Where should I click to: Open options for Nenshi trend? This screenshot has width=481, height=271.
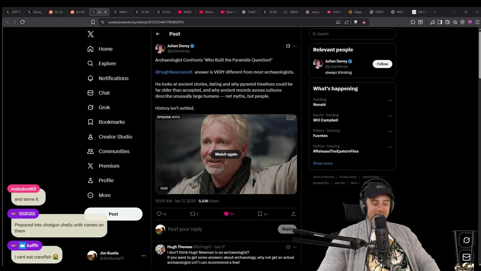390,100
